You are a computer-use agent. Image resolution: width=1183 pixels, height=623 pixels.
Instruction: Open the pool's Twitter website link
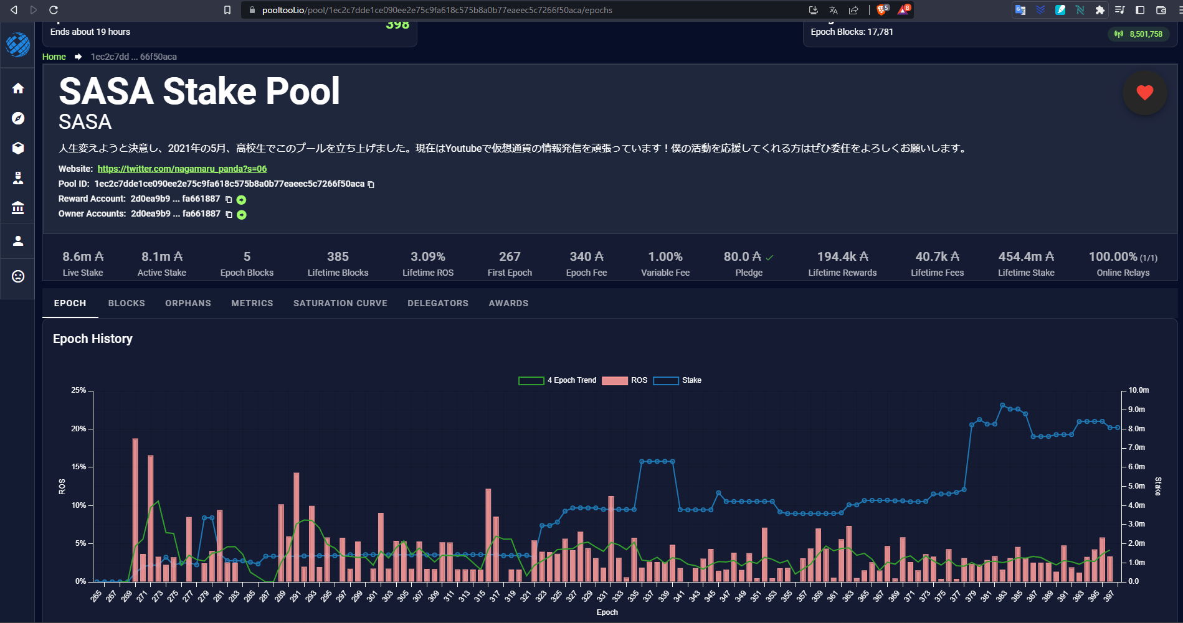[x=182, y=168]
